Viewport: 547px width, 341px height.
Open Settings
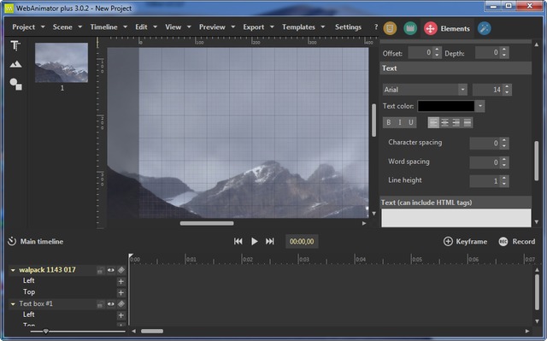point(348,26)
